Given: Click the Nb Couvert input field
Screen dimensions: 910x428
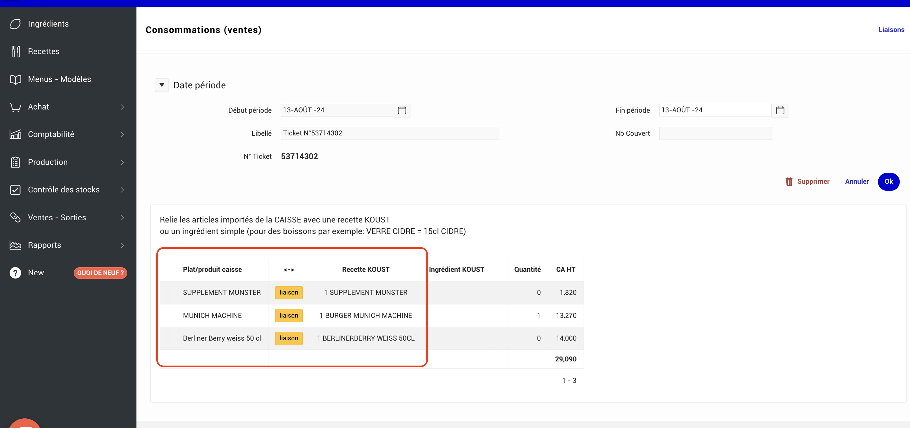Looking at the screenshot, I should [715, 133].
